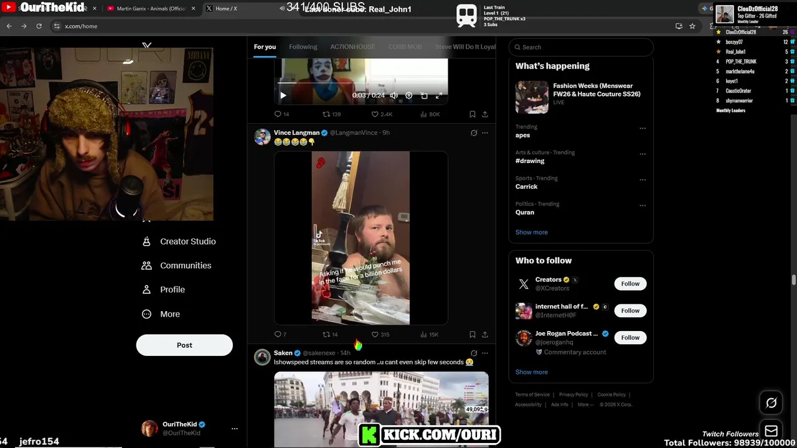The image size is (797, 448).
Task: Toggle picture-in-picture on Joker video
Action: (424, 95)
